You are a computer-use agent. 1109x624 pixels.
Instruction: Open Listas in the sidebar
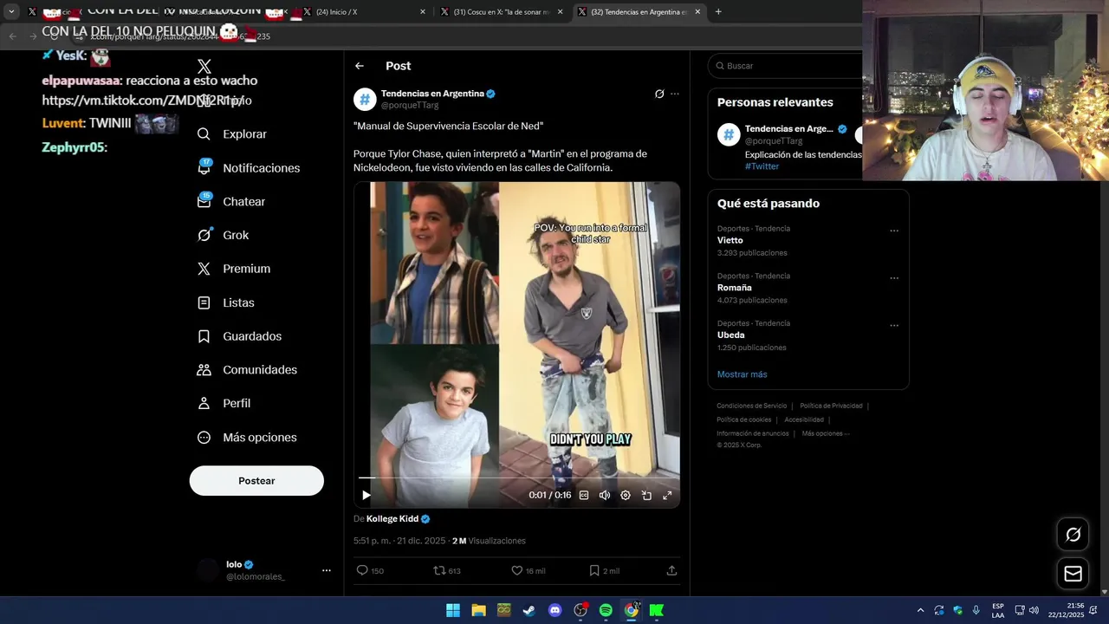click(226, 302)
